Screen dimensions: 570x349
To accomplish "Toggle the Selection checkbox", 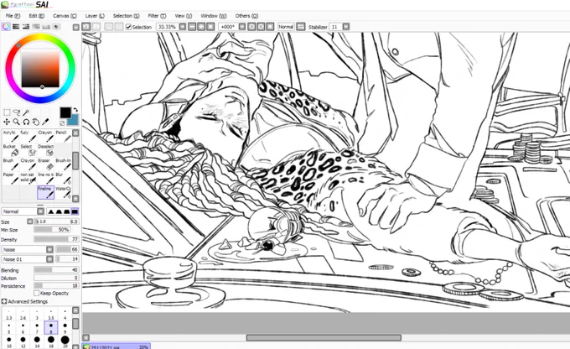I will pos(128,27).
